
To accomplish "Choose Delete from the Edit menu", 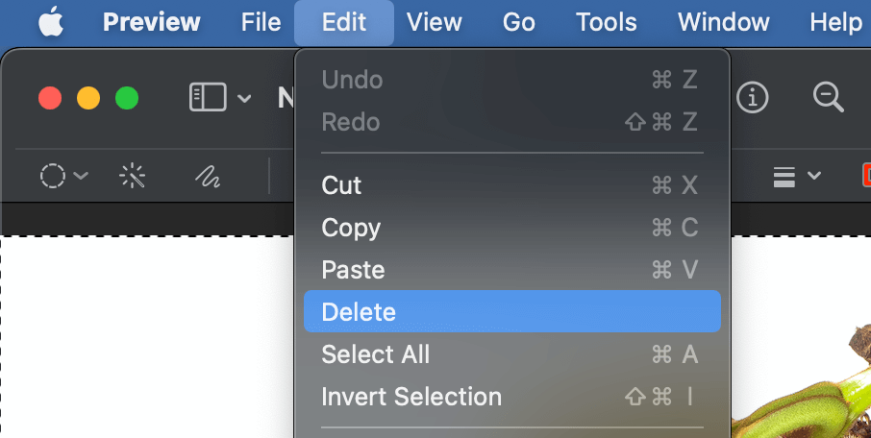I will point(512,311).
